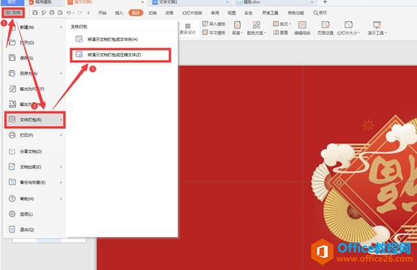Click the 选项(L) gear icon
Viewport: 417px width, 270px height.
point(12,213)
